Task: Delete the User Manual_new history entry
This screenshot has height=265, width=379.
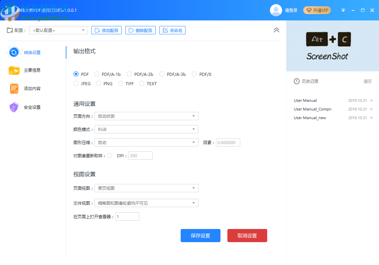Action: (x=371, y=118)
